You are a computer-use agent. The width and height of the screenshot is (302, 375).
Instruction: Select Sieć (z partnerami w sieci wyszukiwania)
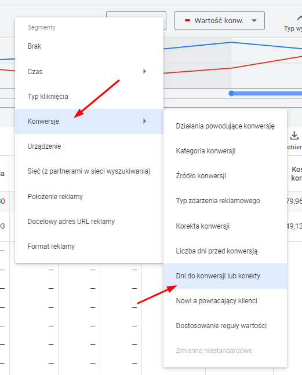(89, 171)
